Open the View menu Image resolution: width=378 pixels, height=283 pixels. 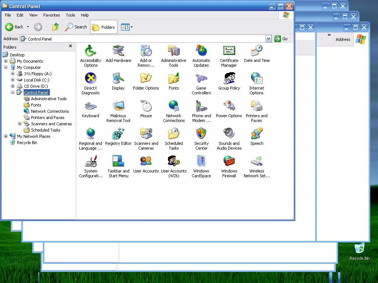click(x=33, y=15)
